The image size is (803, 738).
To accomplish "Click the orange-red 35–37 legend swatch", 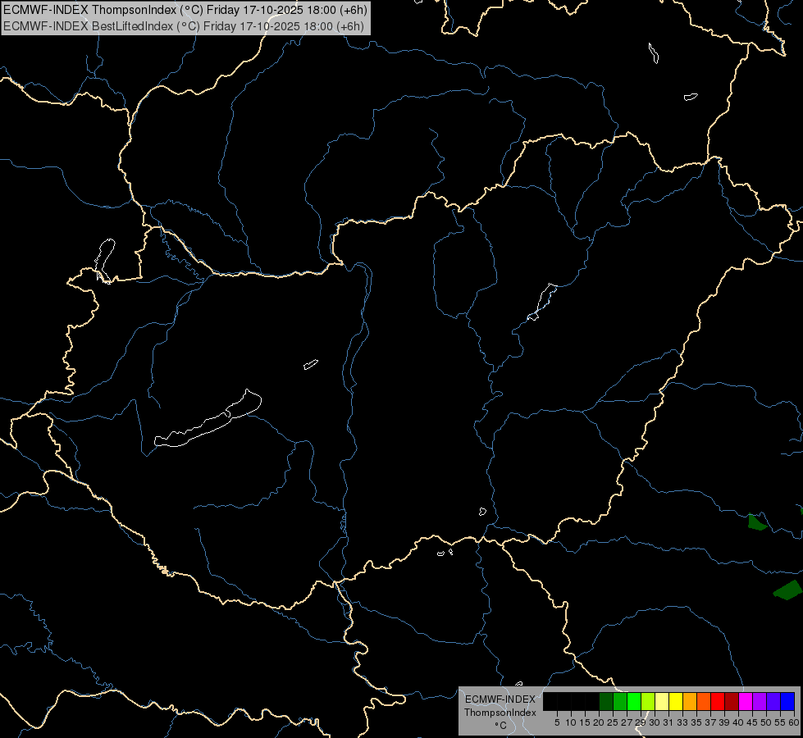I will (704, 701).
